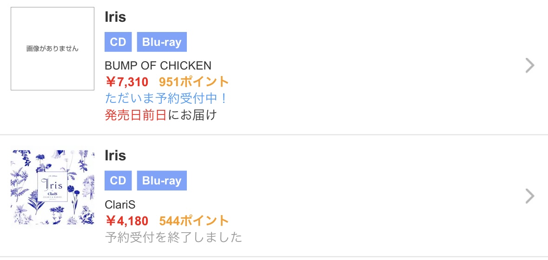Viewport: 548px width, 260px height.
Task: Tap the Blu-ray tag on ClariS's Iris
Action: click(162, 180)
